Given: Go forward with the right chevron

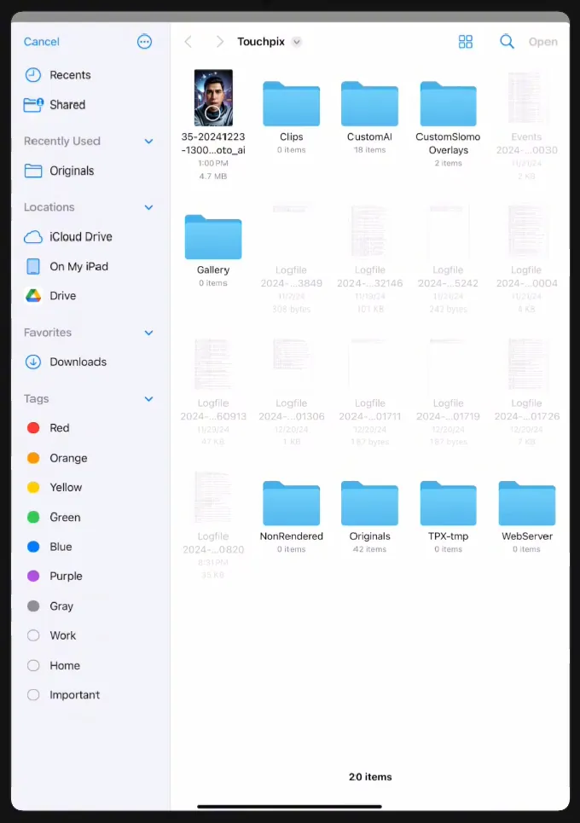Looking at the screenshot, I should pyautogui.click(x=219, y=42).
